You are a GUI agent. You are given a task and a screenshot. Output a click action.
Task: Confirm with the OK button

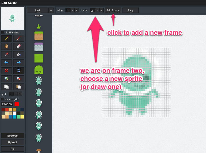click(12, 149)
